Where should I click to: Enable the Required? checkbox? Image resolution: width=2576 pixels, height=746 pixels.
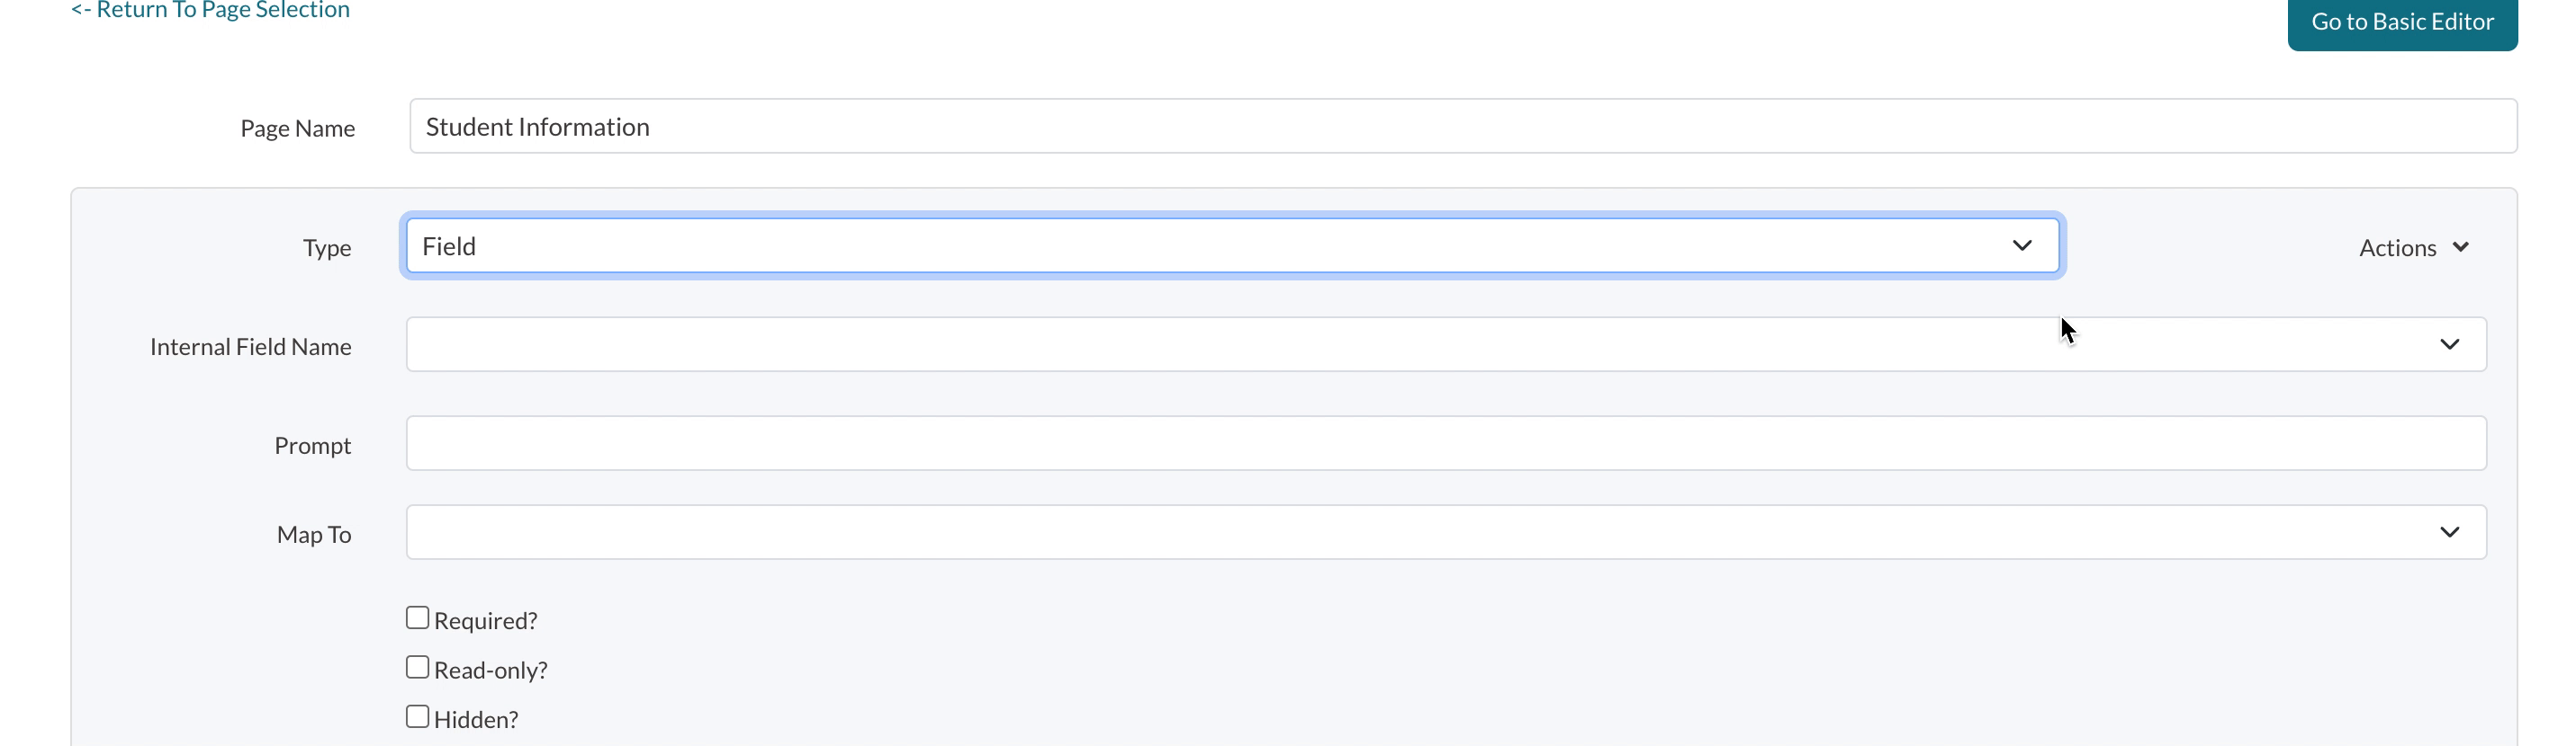pyautogui.click(x=417, y=618)
